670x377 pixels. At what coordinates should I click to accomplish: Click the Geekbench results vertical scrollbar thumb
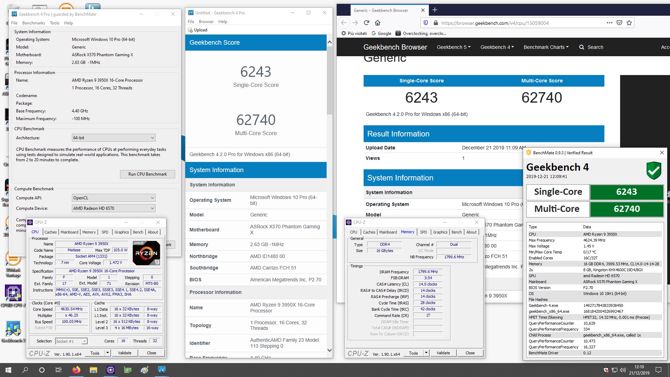pos(329,80)
